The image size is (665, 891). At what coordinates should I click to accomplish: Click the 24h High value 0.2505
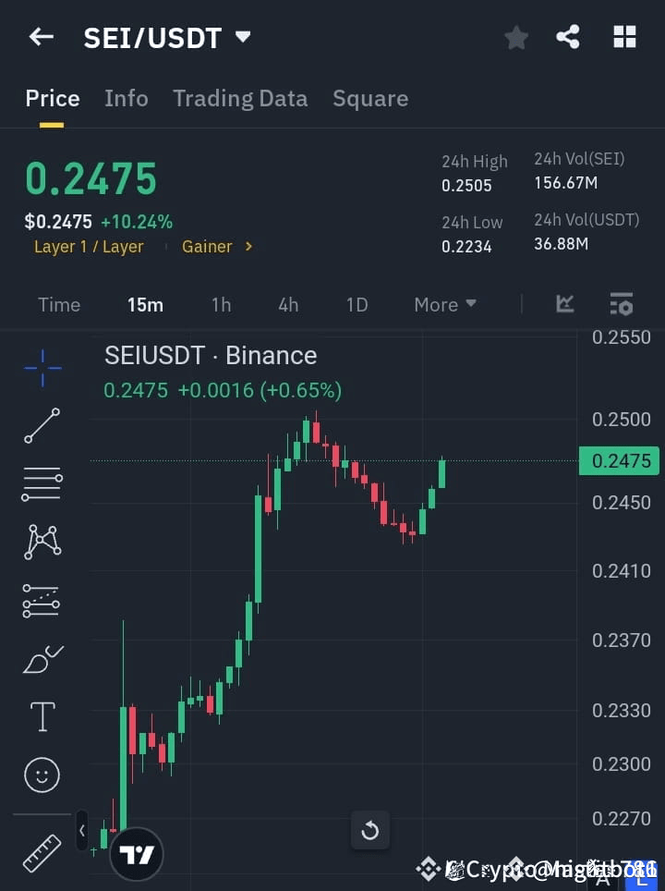(x=466, y=185)
